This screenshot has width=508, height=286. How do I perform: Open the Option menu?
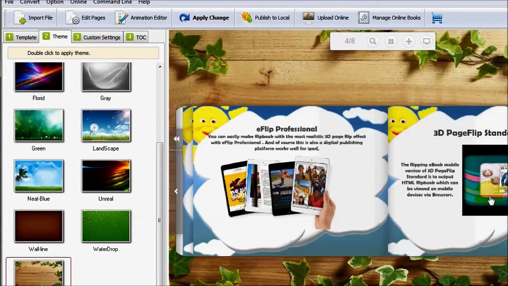point(55,2)
